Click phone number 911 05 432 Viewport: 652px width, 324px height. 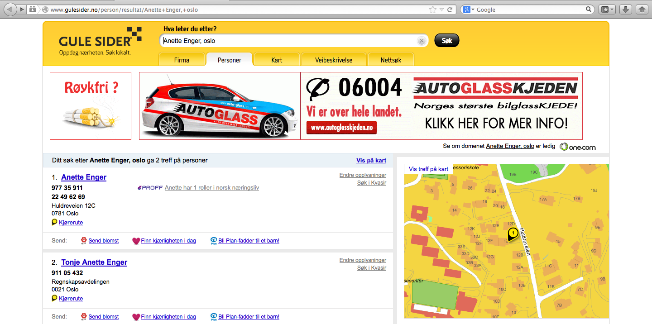[67, 273]
